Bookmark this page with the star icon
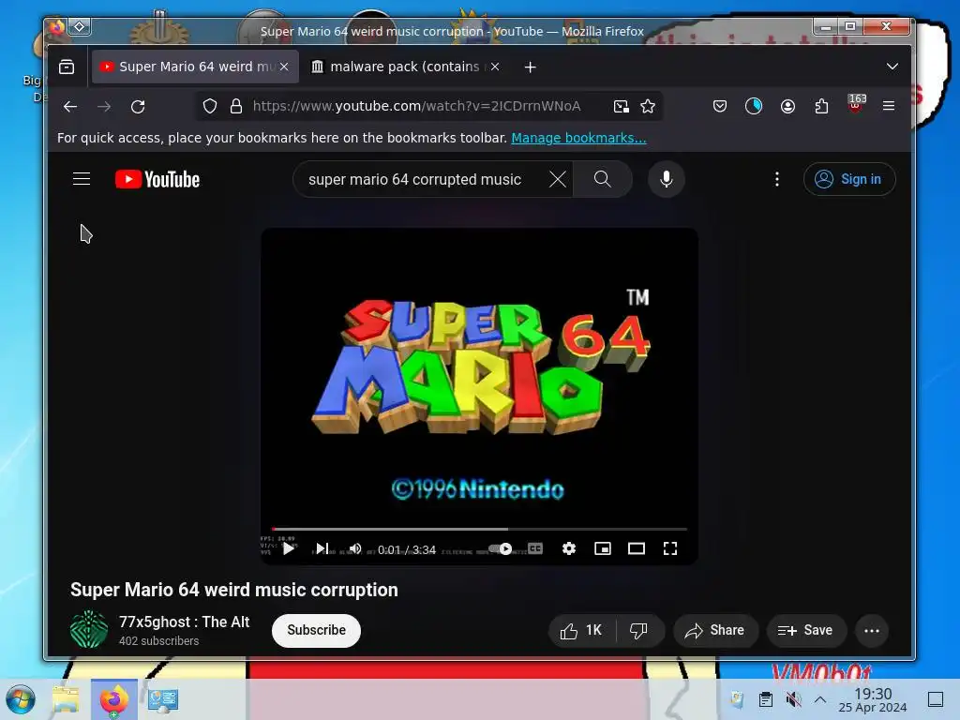Image resolution: width=960 pixels, height=720 pixels. 648,107
